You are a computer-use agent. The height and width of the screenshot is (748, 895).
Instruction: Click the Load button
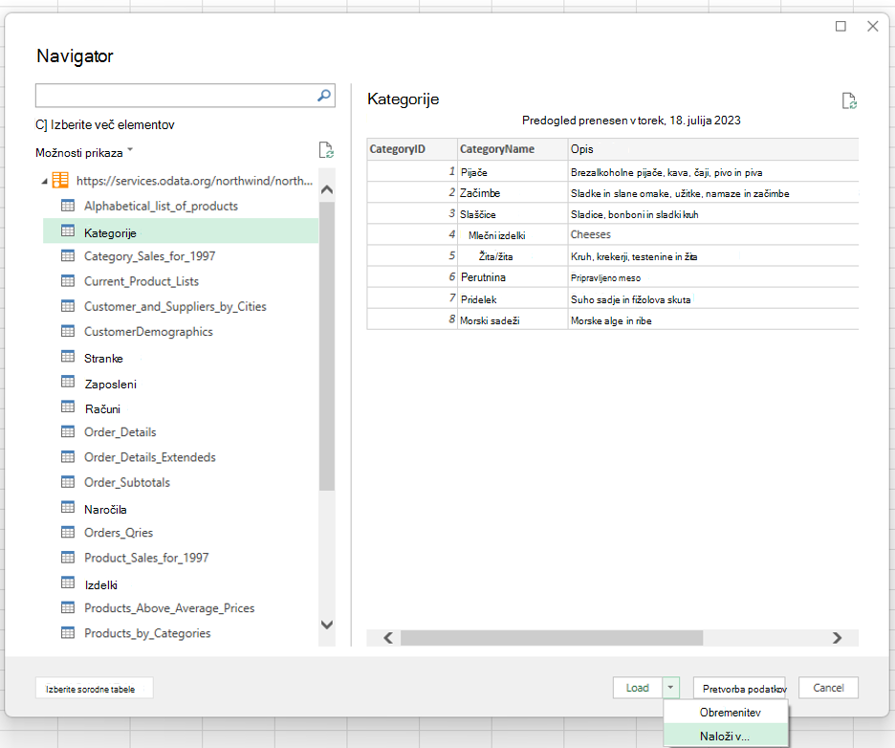[x=638, y=688]
